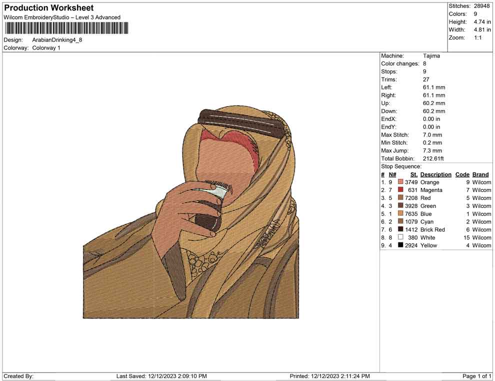The image size is (495, 381).
Task: Click the embroidery design preview image
Action: [191, 213]
